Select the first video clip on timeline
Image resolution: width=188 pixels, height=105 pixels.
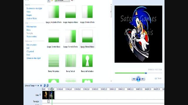point(46,95)
